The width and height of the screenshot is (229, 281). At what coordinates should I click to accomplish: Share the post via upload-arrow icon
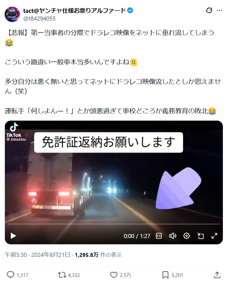217,275
